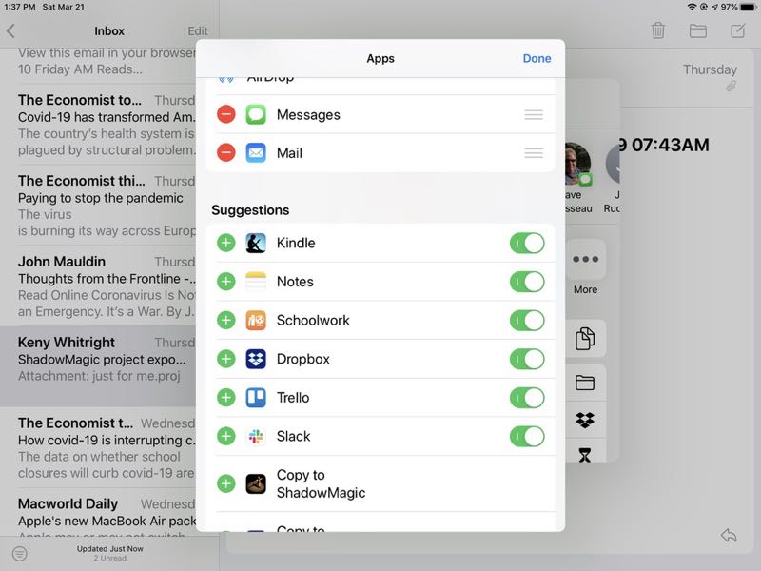This screenshot has height=571, width=761.
Task: Turn off the Notes toggle
Action: click(527, 282)
